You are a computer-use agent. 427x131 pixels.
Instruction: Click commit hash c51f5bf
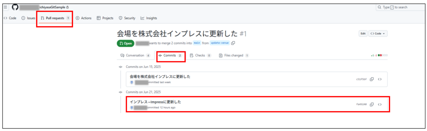tap(361, 79)
